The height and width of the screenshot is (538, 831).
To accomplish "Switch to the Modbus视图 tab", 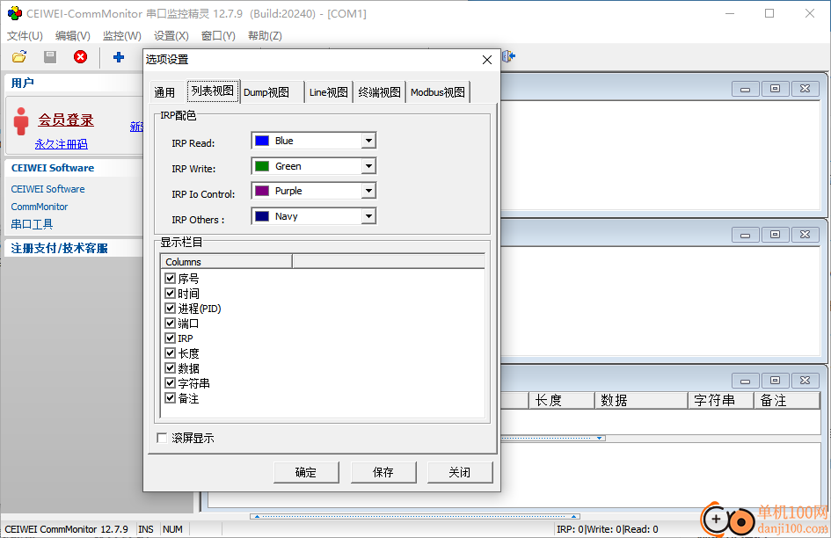I will pyautogui.click(x=438, y=92).
